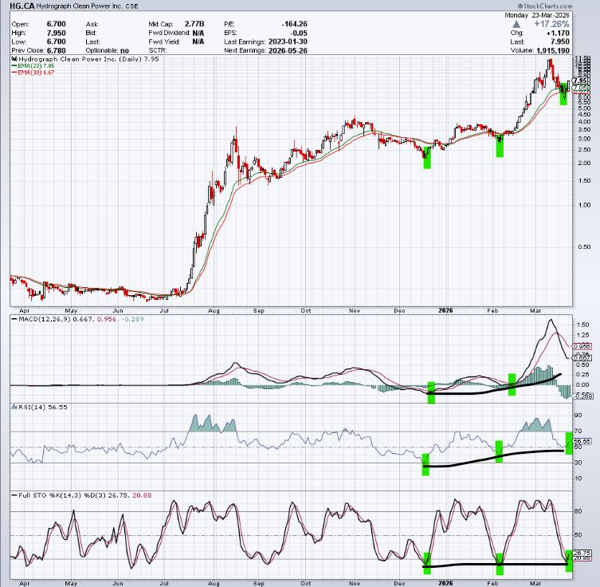600x587 pixels.
Task: Click the red EMA(30) legend line marker
Action: (x=14, y=73)
